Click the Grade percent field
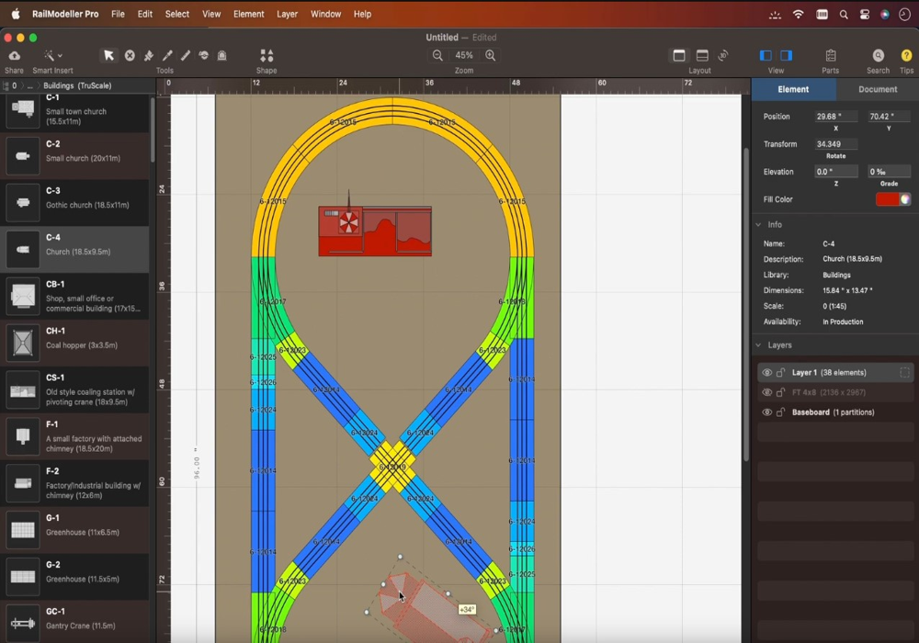 pyautogui.click(x=889, y=172)
